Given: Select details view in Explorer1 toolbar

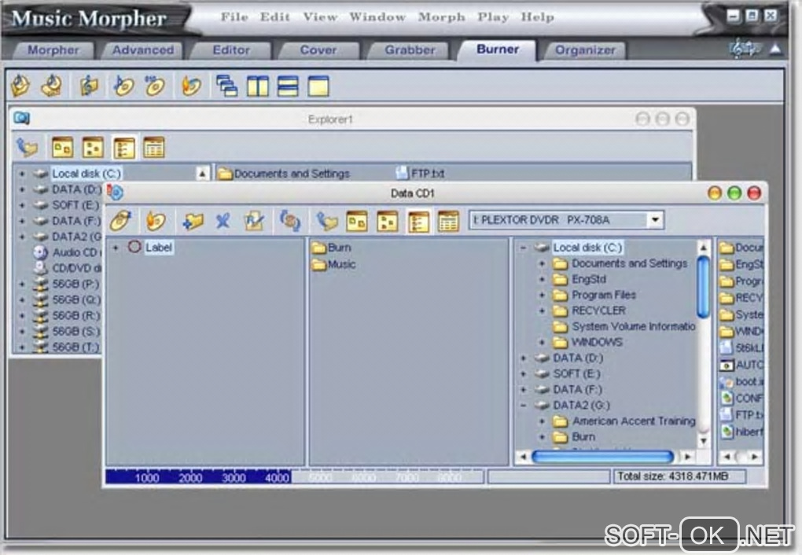Looking at the screenshot, I should coord(154,147).
